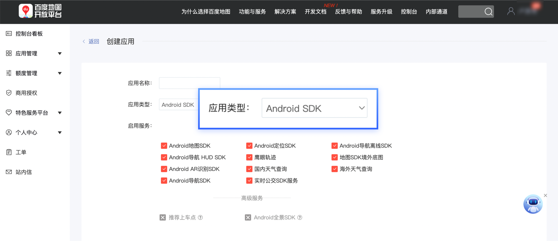Click the 应用名称 text input field
The height and width of the screenshot is (241, 558).
189,83
